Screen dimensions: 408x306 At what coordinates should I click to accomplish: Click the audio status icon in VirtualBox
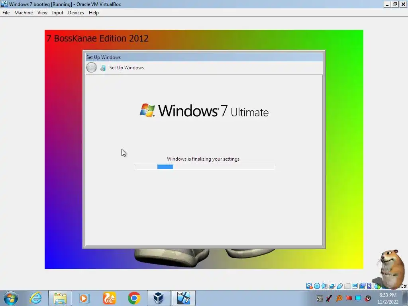tap(324, 286)
